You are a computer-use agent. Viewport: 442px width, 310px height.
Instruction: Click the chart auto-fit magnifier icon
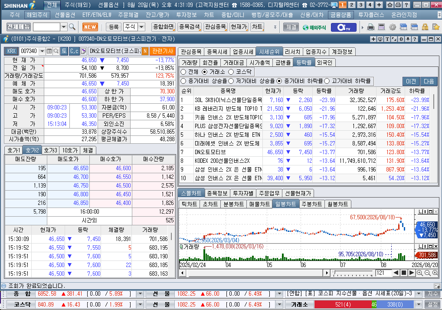pyautogui.click(x=435, y=273)
